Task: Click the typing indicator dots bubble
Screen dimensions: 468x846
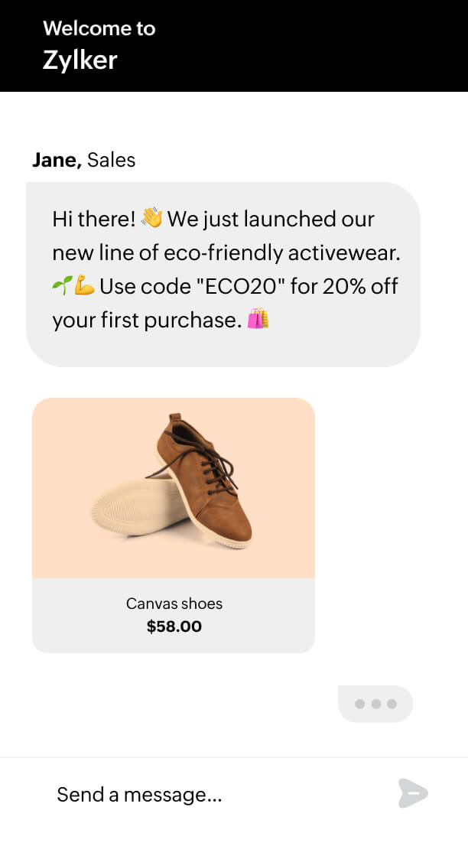Action: click(375, 704)
